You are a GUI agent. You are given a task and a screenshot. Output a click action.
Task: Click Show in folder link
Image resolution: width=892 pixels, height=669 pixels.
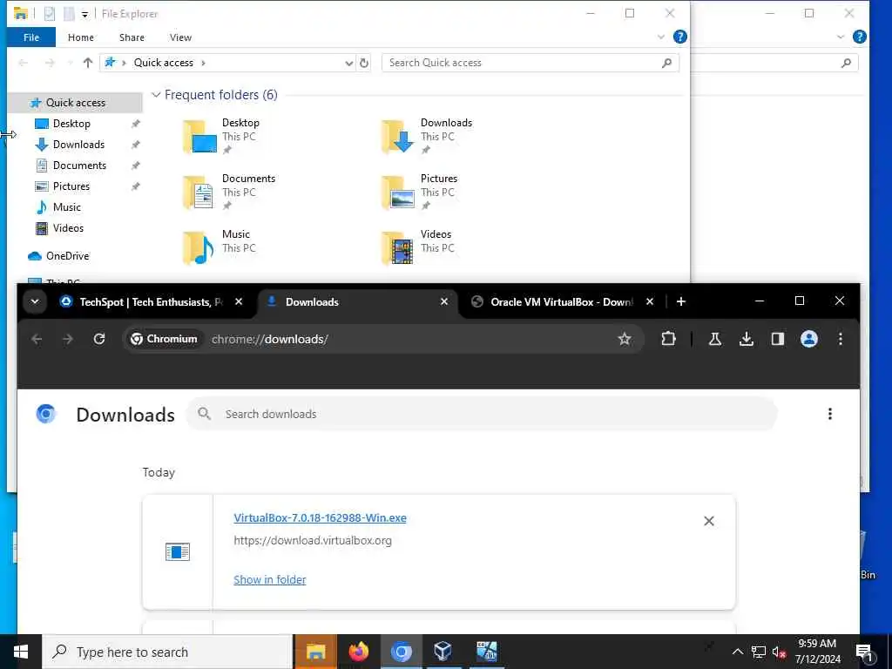[270, 579]
